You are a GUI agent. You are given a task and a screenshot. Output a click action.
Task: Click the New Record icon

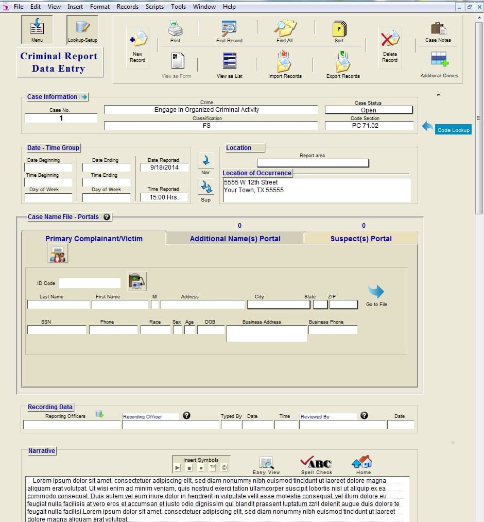(x=137, y=39)
